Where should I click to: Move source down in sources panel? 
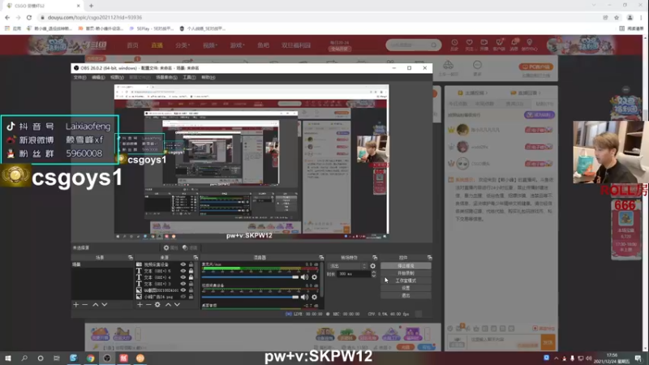coord(177,305)
